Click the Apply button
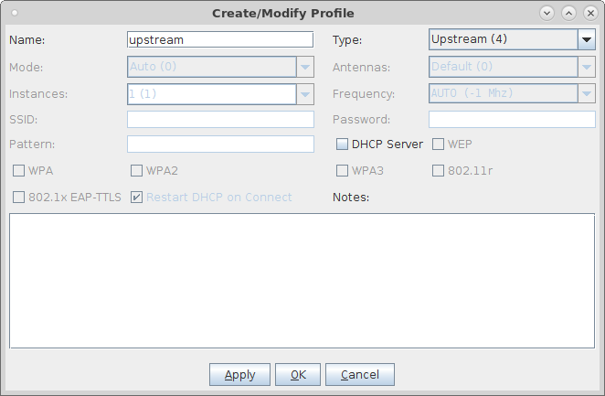The width and height of the screenshot is (605, 396). pos(239,374)
